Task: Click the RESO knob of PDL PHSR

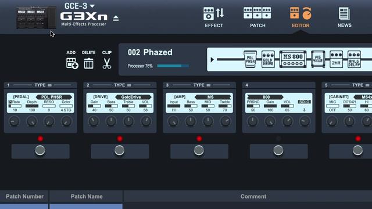Action: (x=49, y=121)
